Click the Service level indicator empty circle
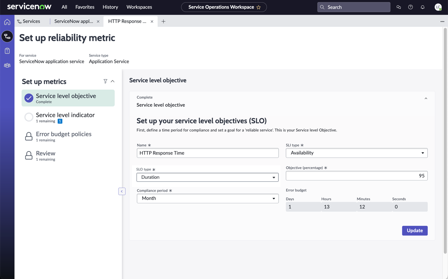This screenshot has width=448, height=279. pyautogui.click(x=29, y=117)
